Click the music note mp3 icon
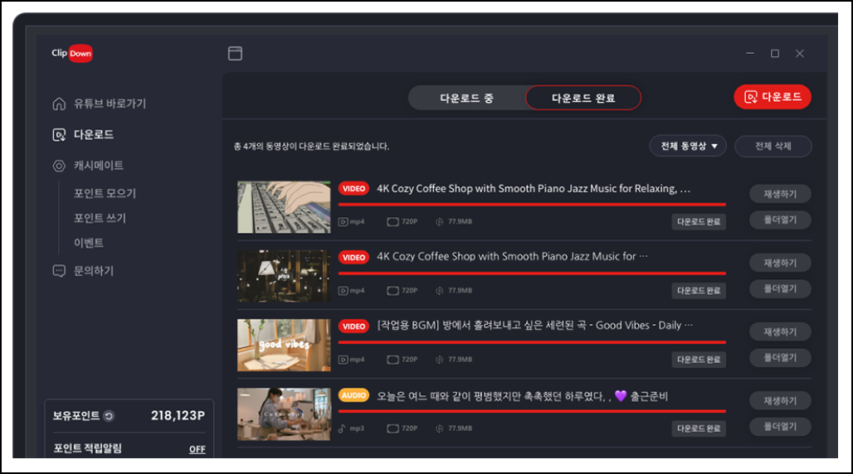Image resolution: width=853 pixels, height=474 pixels. [342, 428]
